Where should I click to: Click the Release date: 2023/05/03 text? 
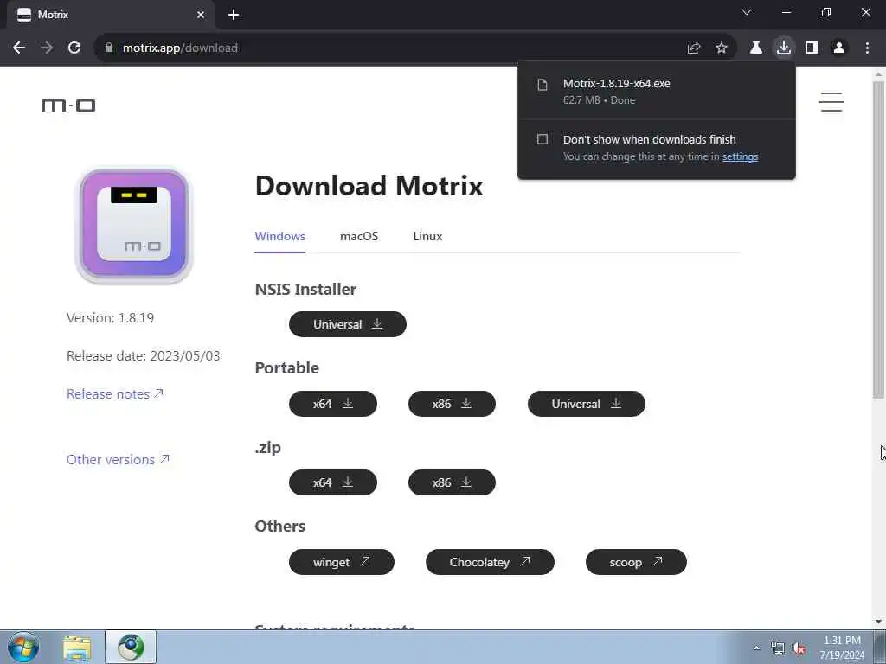click(x=144, y=355)
